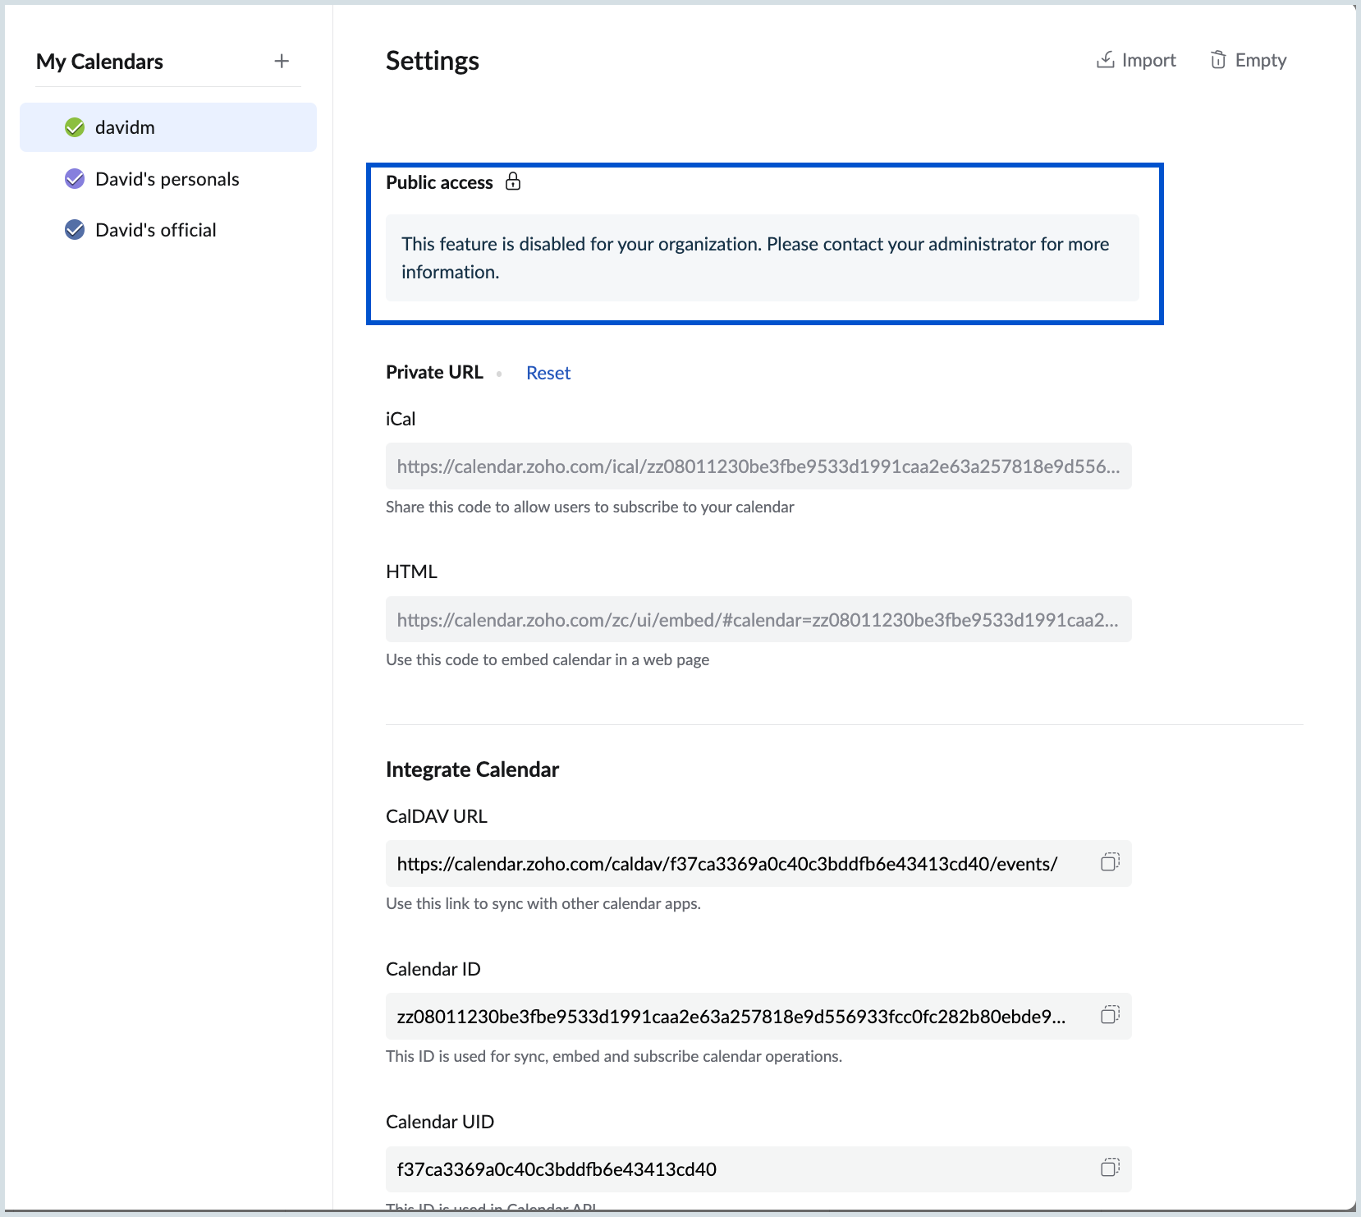Image resolution: width=1361 pixels, height=1217 pixels.
Task: Click the iCal private URL field
Action: pyautogui.click(x=758, y=466)
